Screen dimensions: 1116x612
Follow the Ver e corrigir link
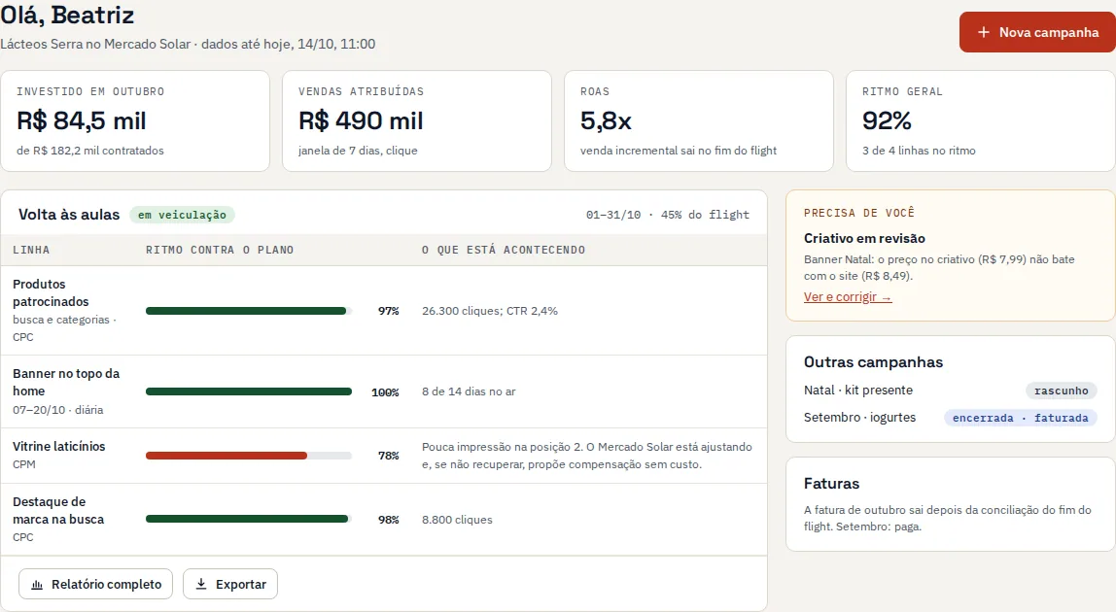(x=848, y=296)
